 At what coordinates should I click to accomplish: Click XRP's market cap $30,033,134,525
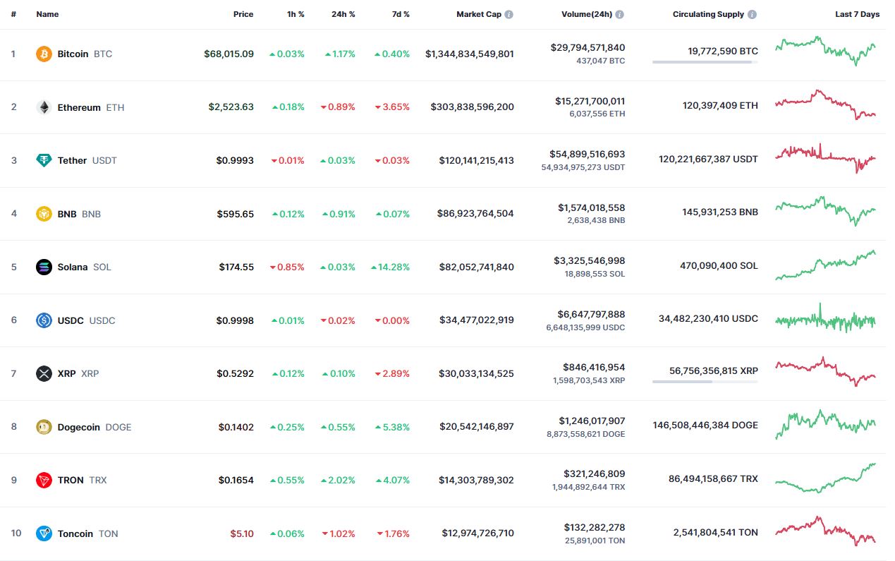click(x=476, y=373)
